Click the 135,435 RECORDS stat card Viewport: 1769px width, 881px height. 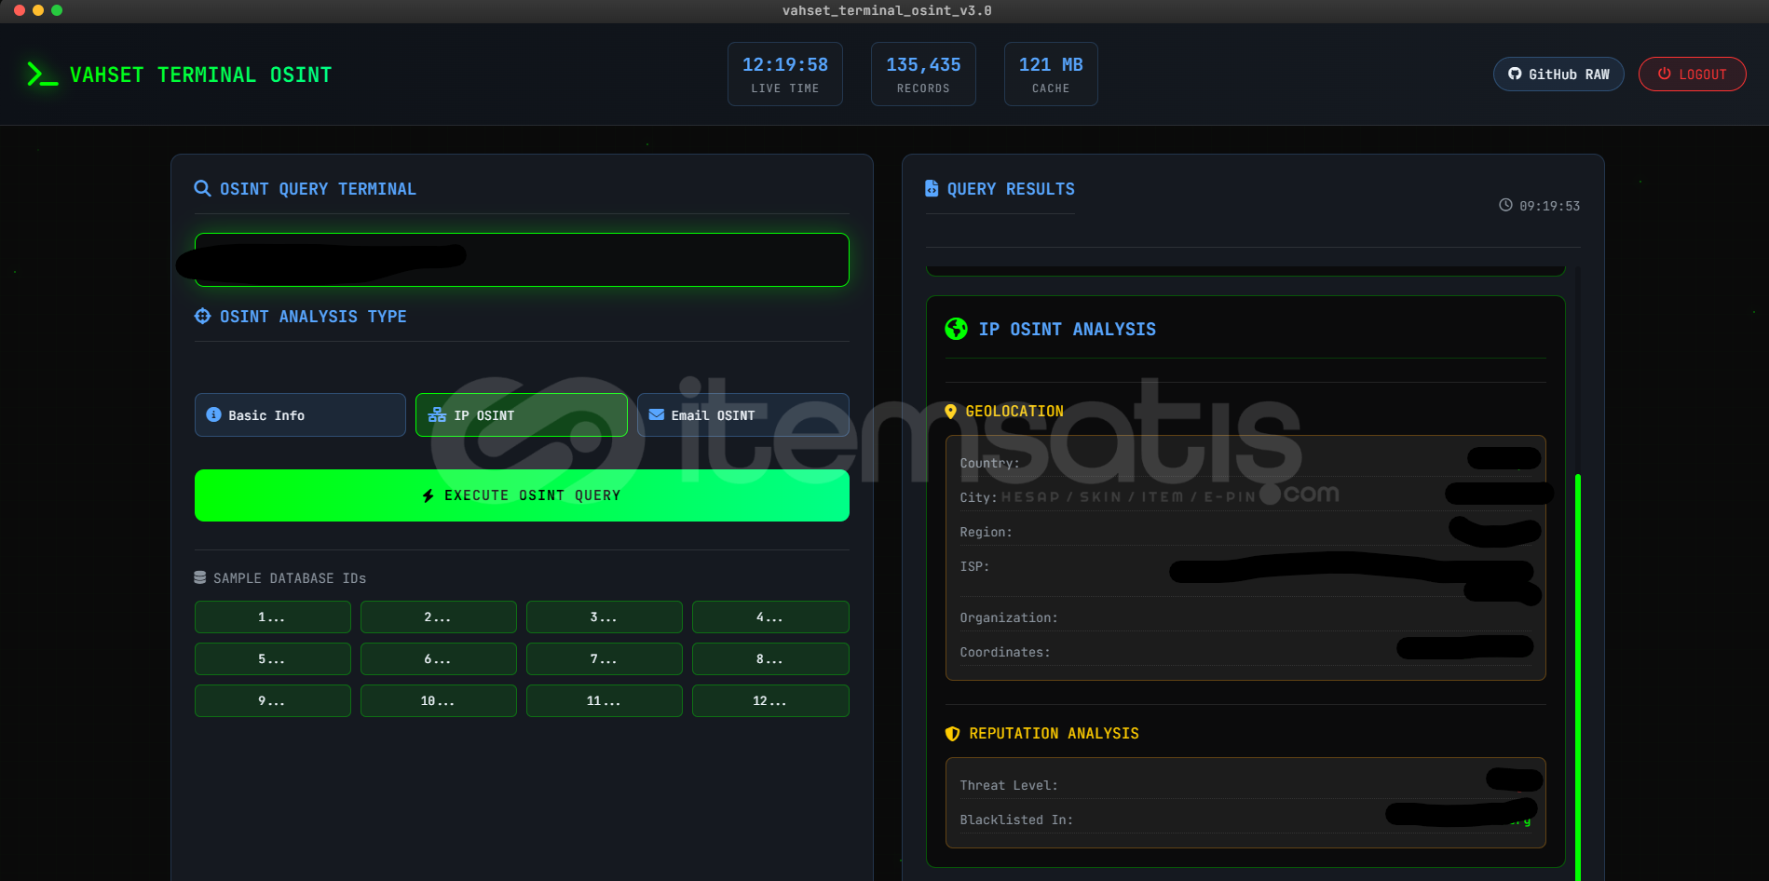(x=923, y=74)
